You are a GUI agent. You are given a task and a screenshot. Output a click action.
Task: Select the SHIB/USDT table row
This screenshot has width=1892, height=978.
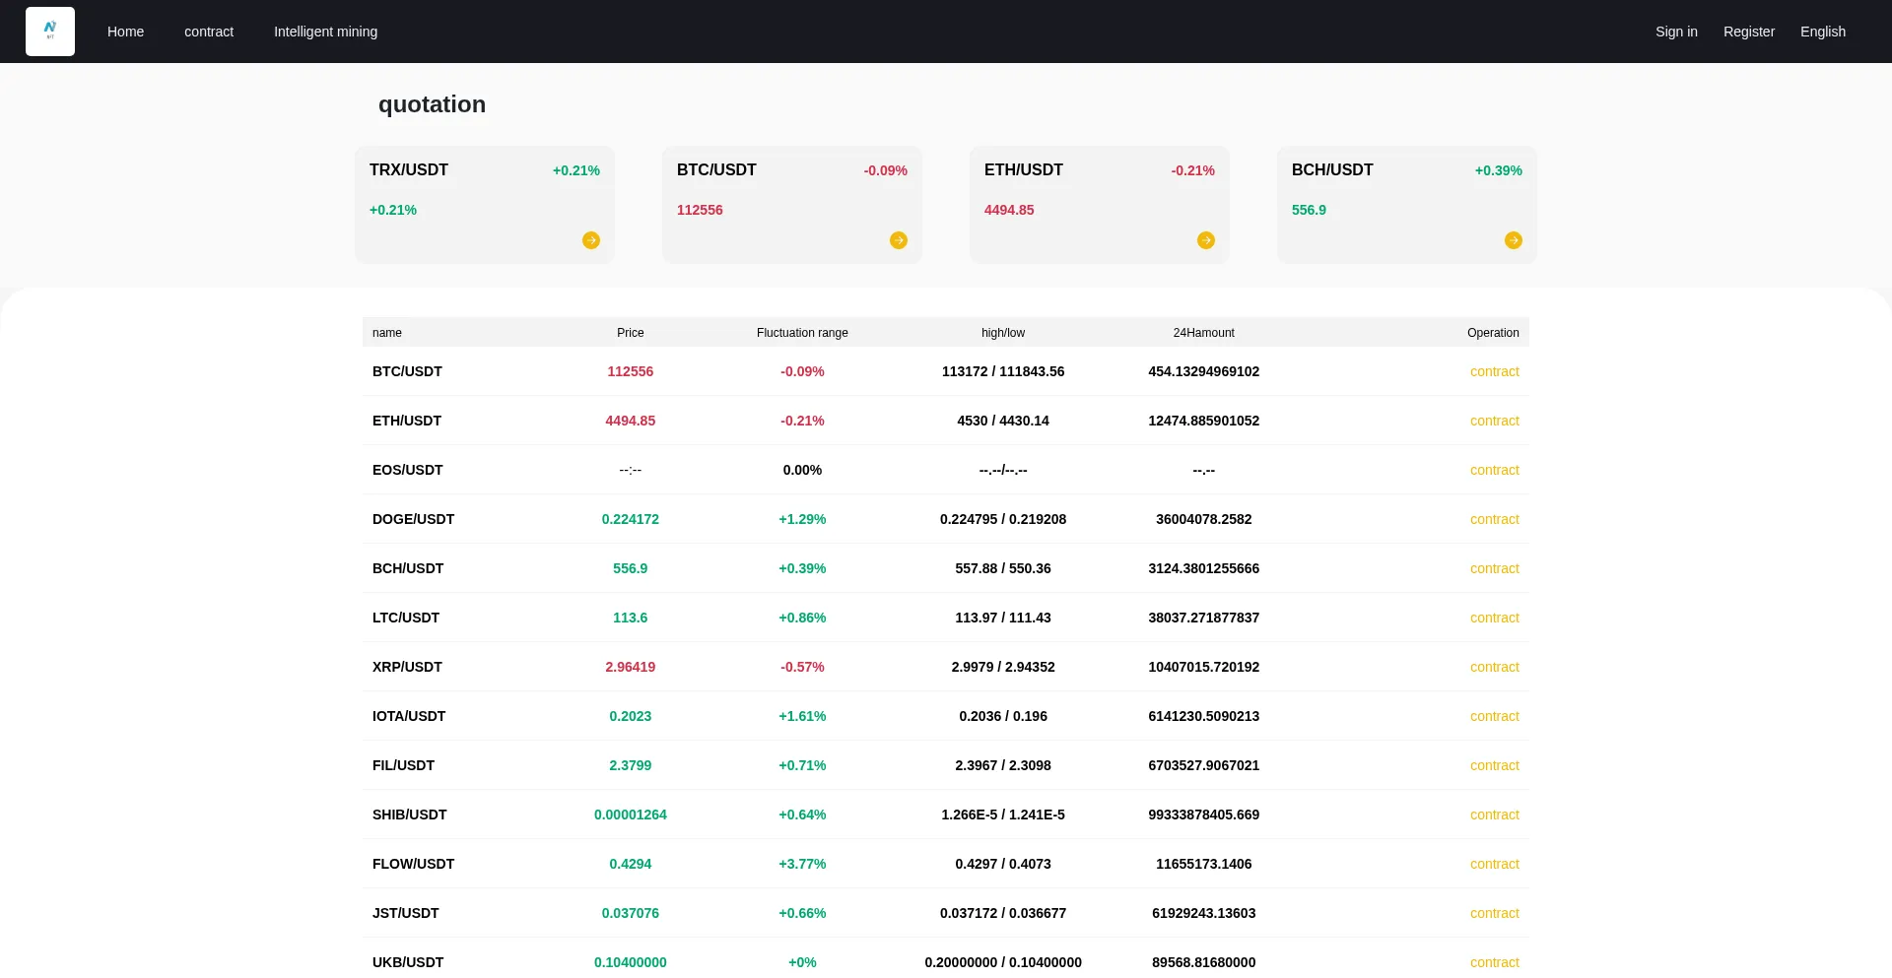946,815
